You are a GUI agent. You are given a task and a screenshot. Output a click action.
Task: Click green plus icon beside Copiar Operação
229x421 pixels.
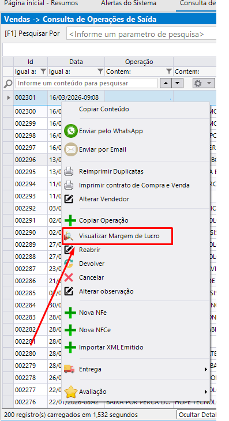click(70, 221)
